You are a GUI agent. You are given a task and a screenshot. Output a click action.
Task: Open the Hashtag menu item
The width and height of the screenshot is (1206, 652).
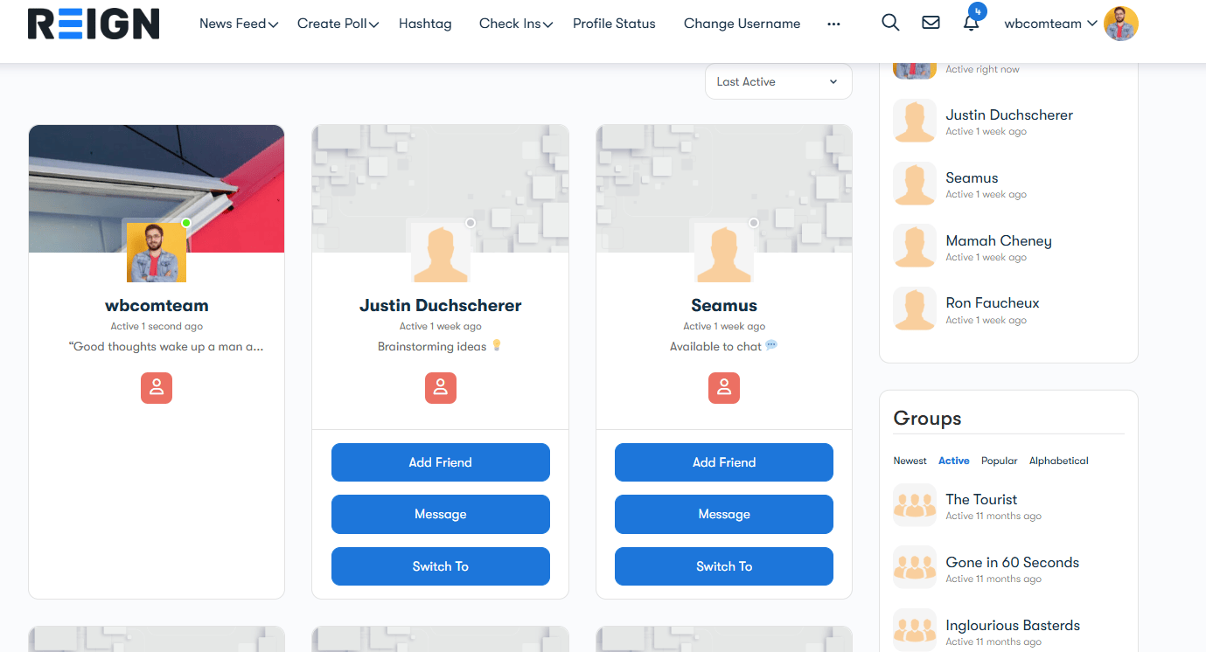point(425,24)
